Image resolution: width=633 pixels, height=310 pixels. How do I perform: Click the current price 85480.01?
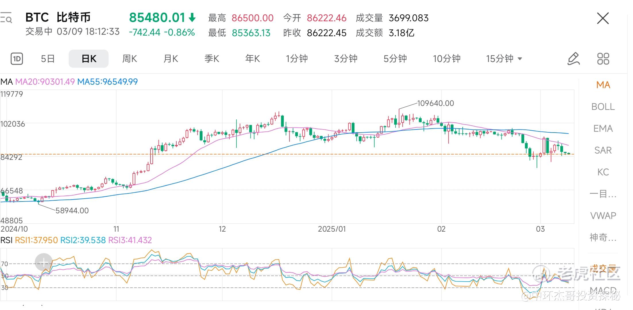(x=157, y=18)
